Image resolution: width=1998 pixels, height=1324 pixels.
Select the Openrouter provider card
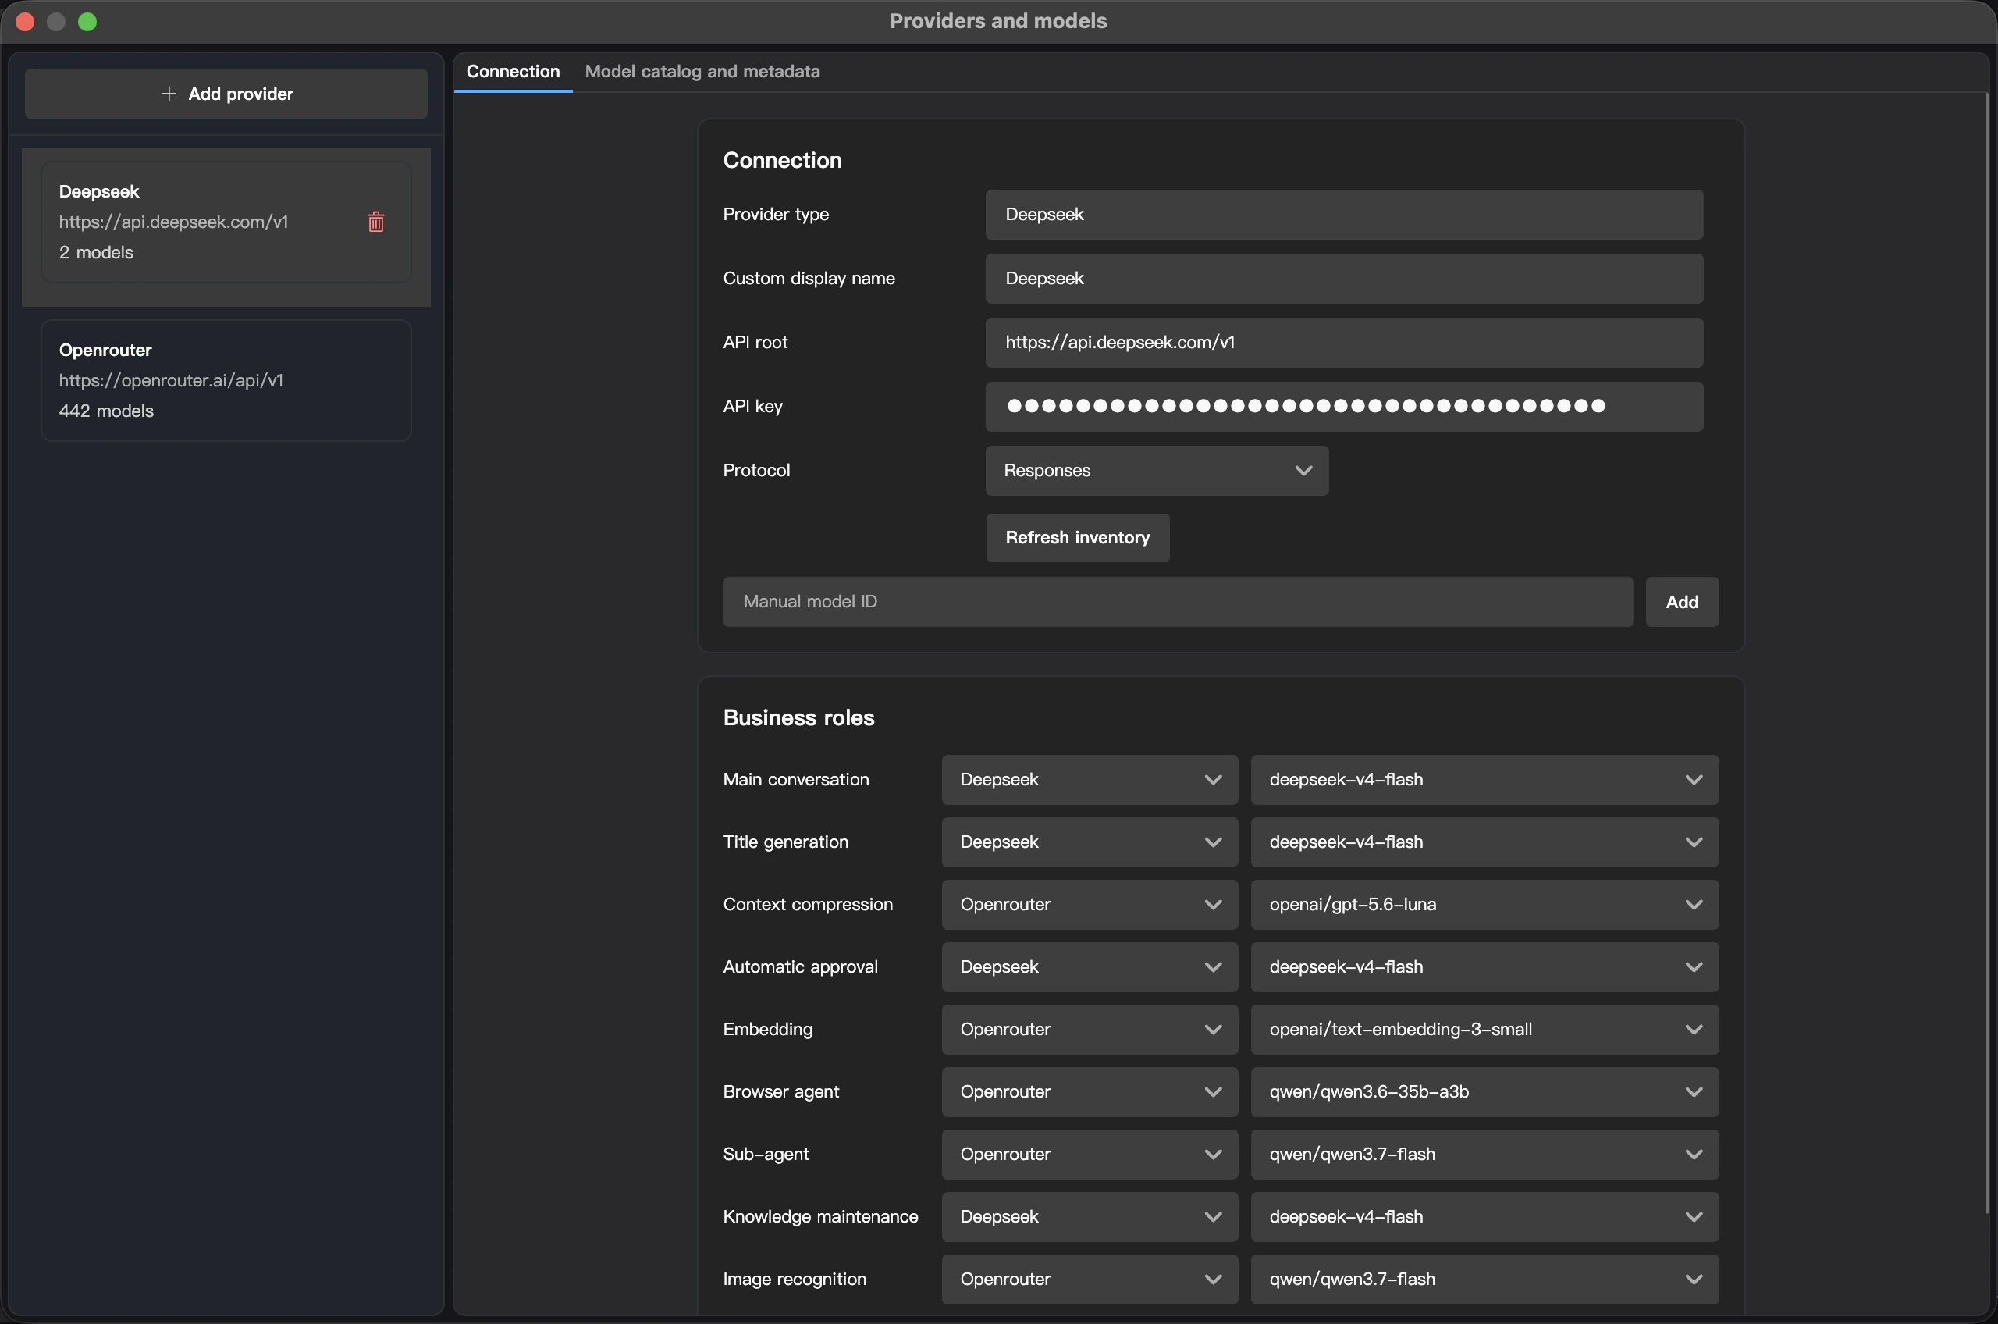point(226,380)
